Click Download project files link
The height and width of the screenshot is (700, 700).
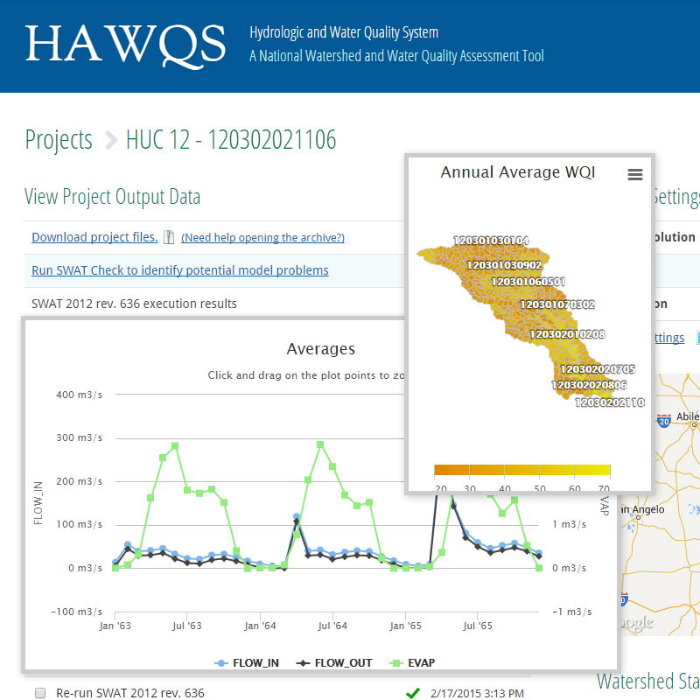[x=94, y=237]
